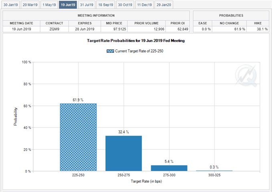The height and width of the screenshot is (192, 272).
Task: Click the '5.4 %' bar data label
Action: point(169,162)
